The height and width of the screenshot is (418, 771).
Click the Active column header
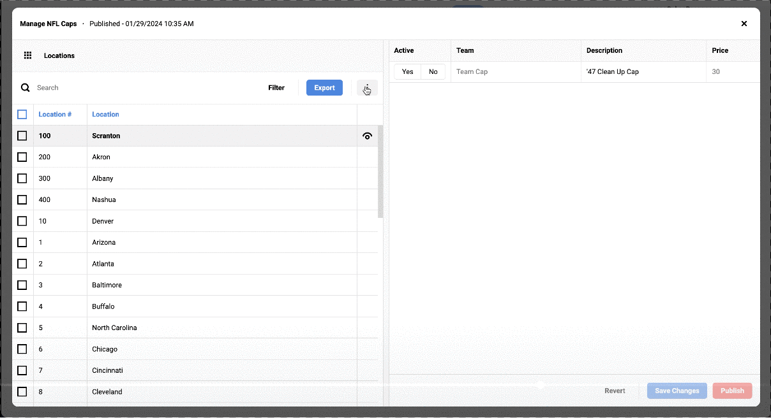coord(404,50)
